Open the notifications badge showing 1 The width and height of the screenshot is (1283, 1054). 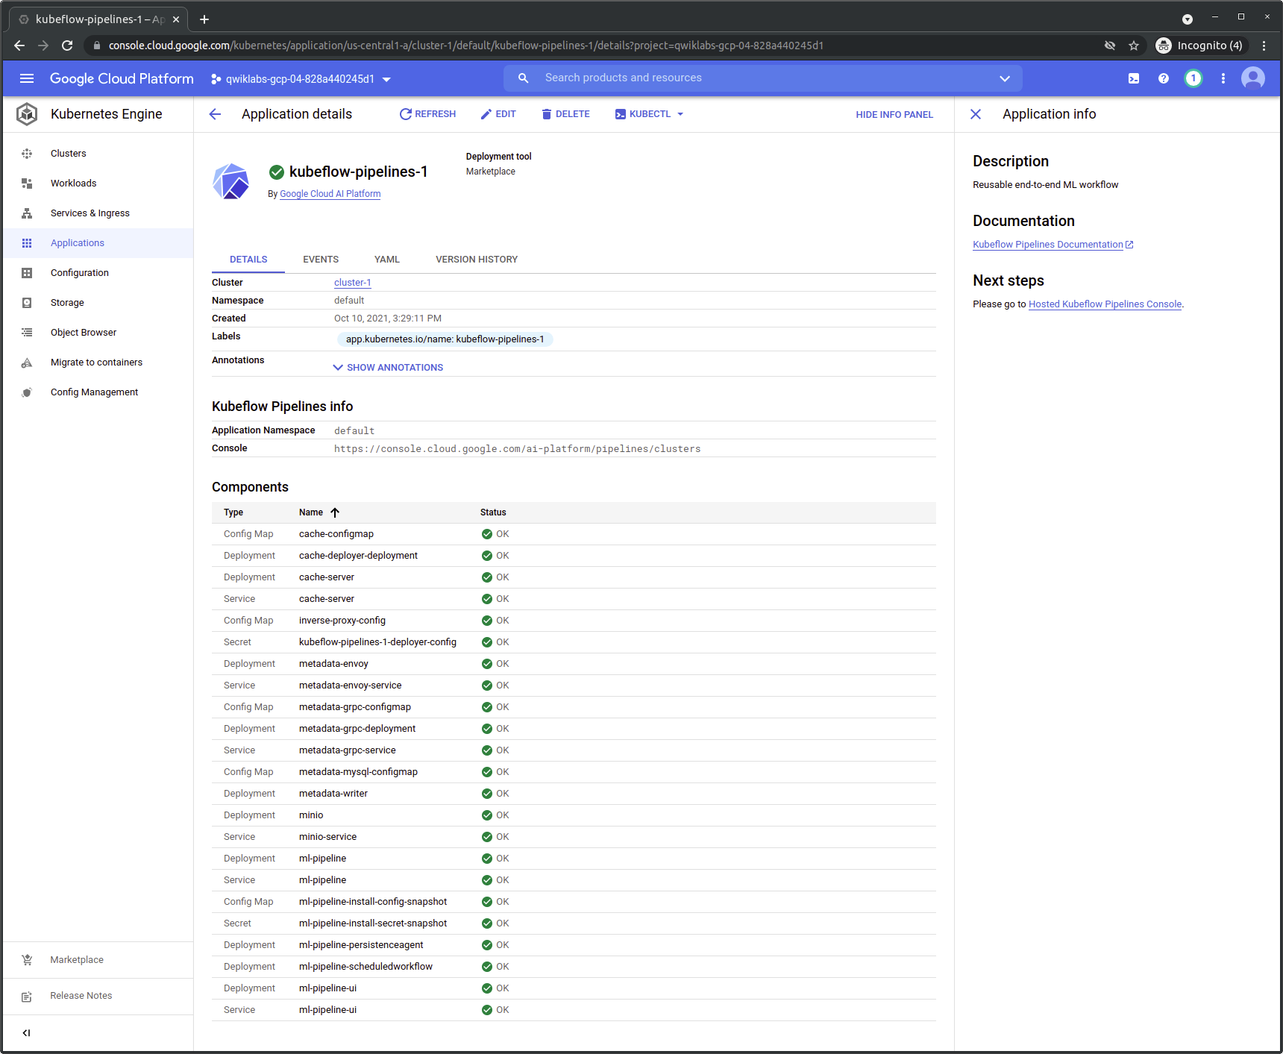click(x=1193, y=78)
